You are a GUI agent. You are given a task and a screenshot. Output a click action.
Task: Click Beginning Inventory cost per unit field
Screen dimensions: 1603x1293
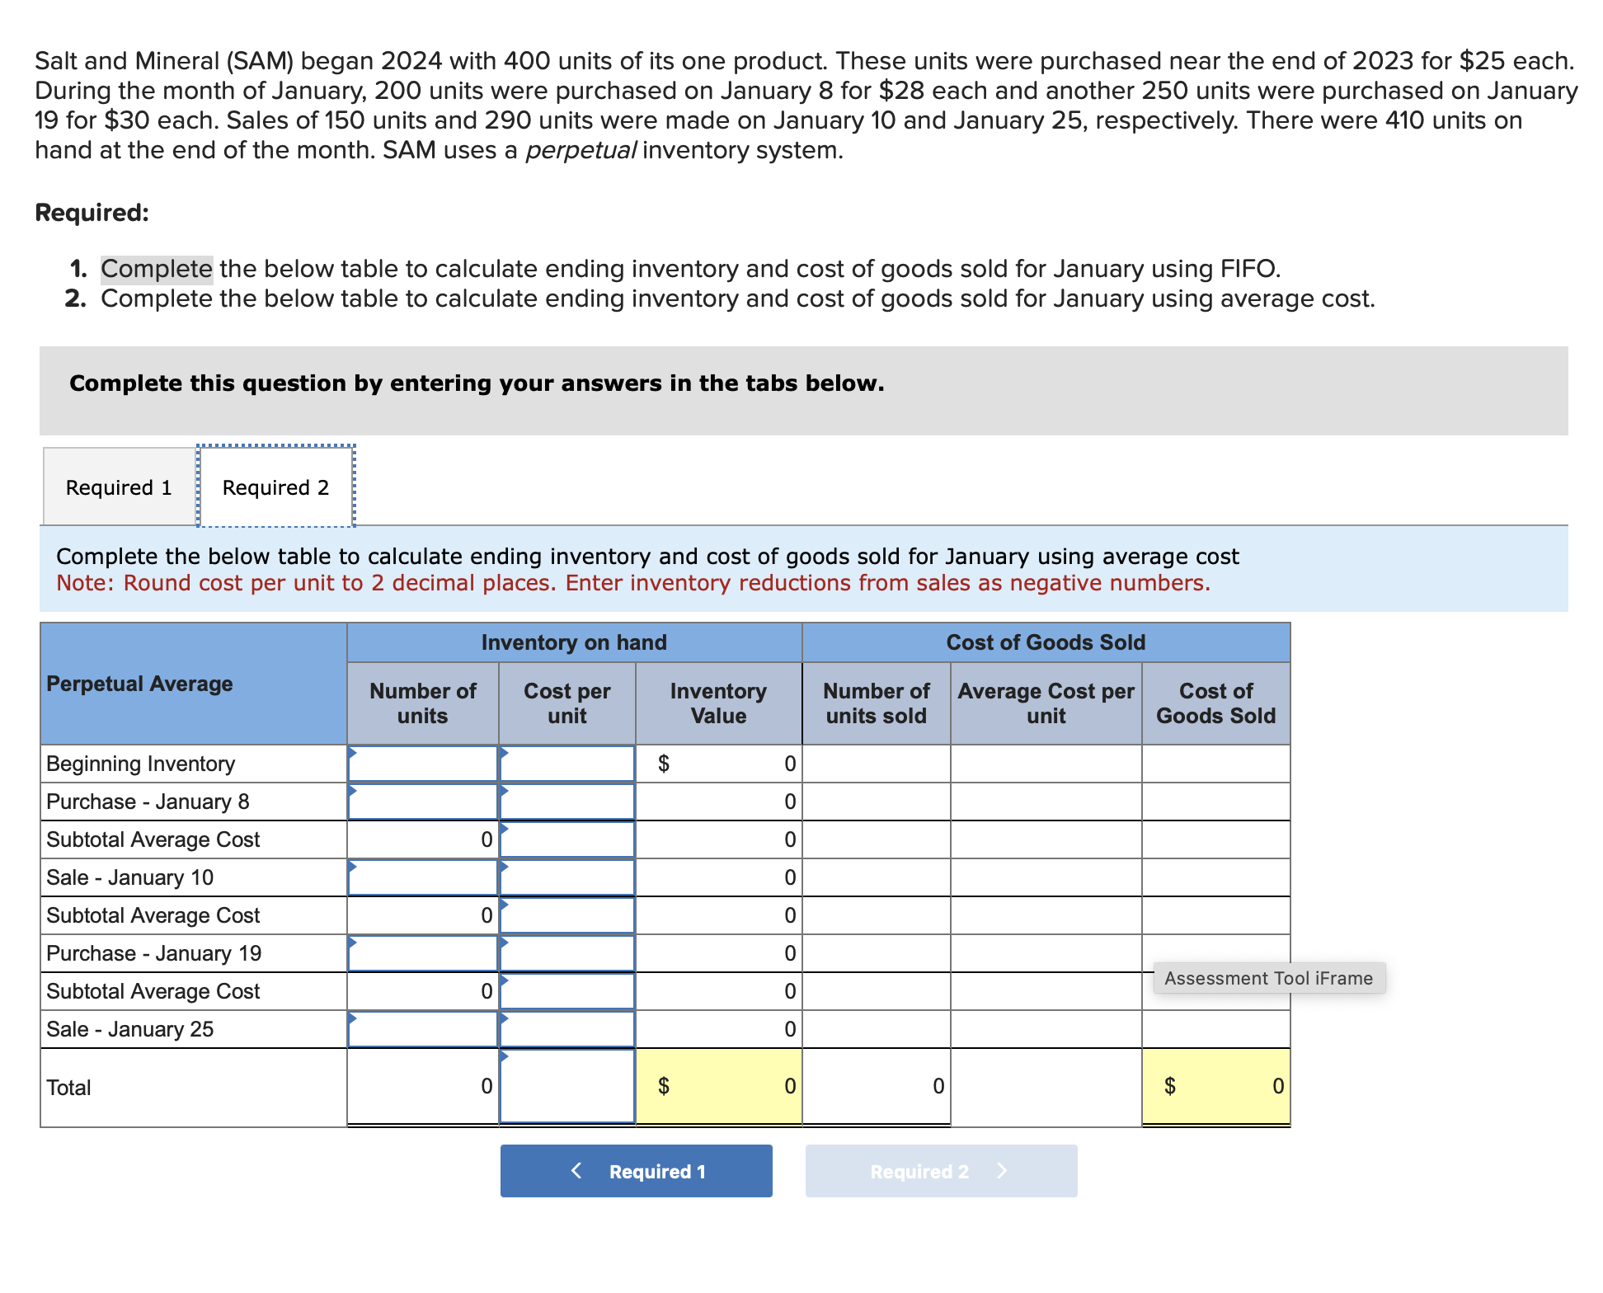pyautogui.click(x=567, y=764)
